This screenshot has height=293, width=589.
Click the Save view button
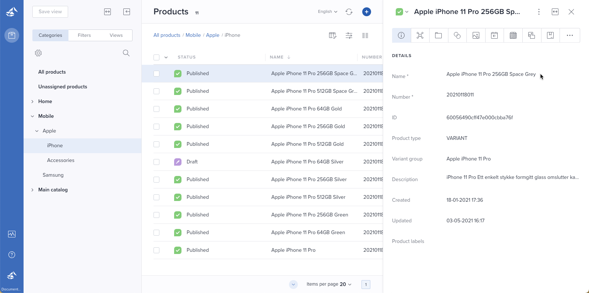[50, 12]
